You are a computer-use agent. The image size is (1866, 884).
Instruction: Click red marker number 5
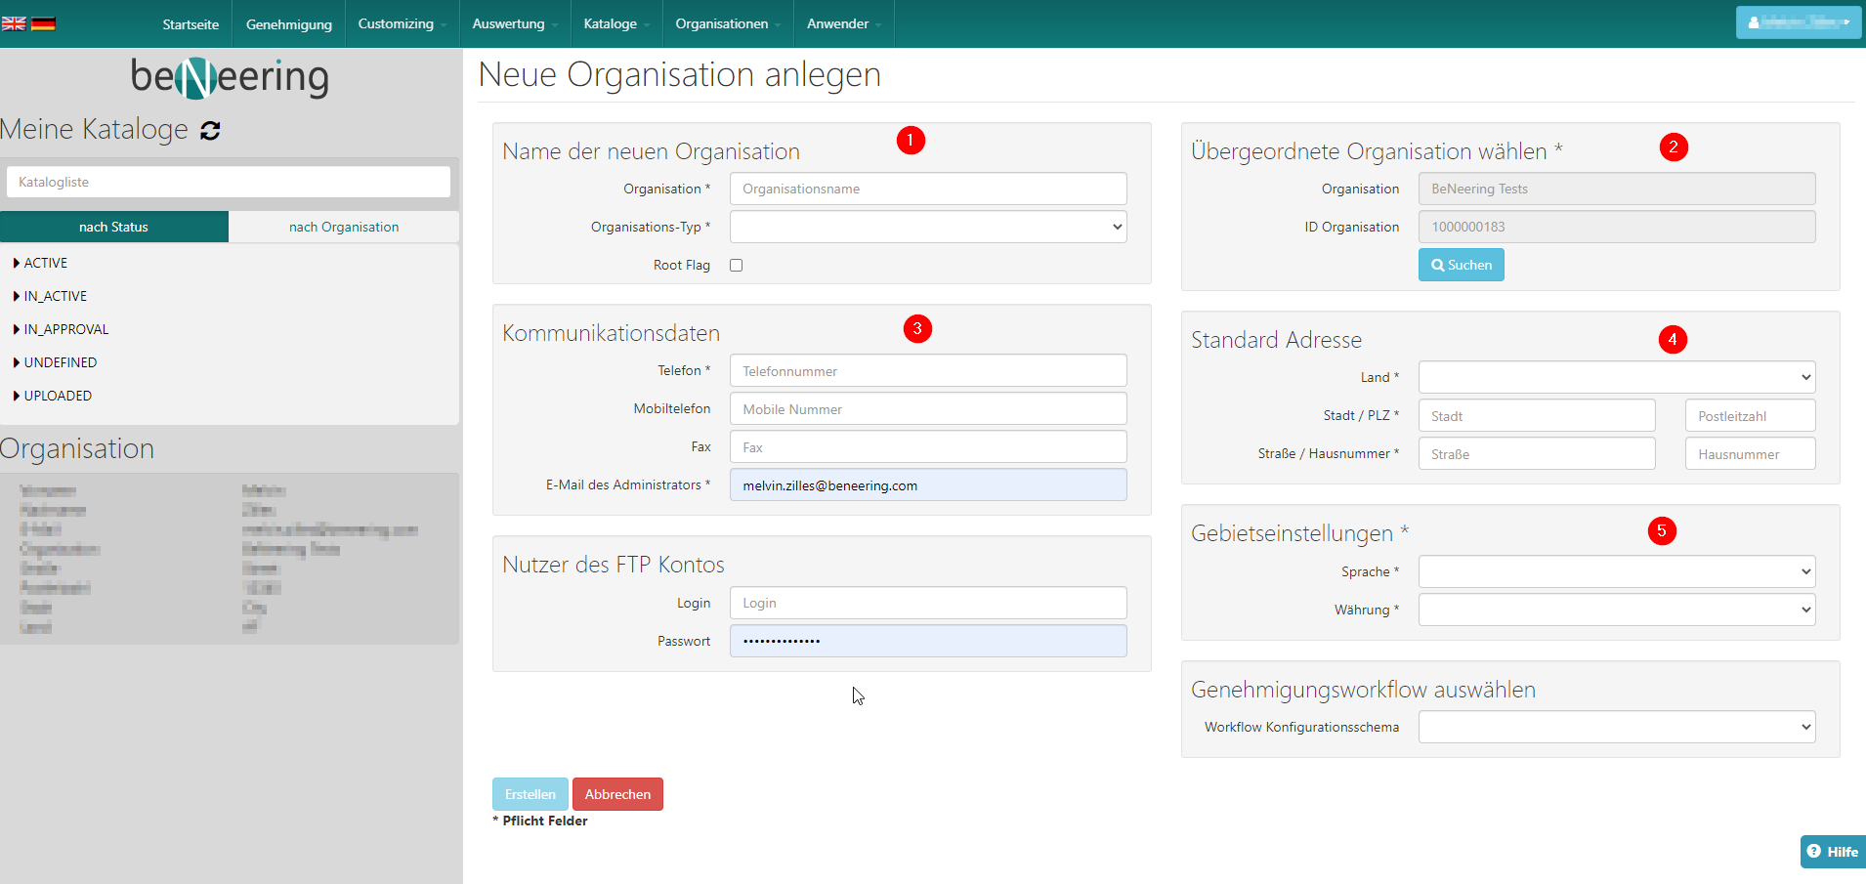coord(1661,531)
